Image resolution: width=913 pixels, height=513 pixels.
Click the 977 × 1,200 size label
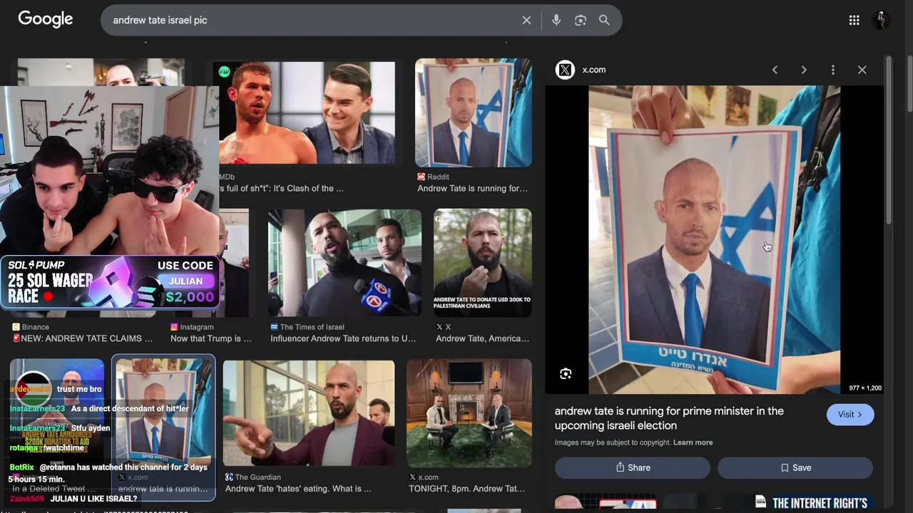pyautogui.click(x=865, y=388)
